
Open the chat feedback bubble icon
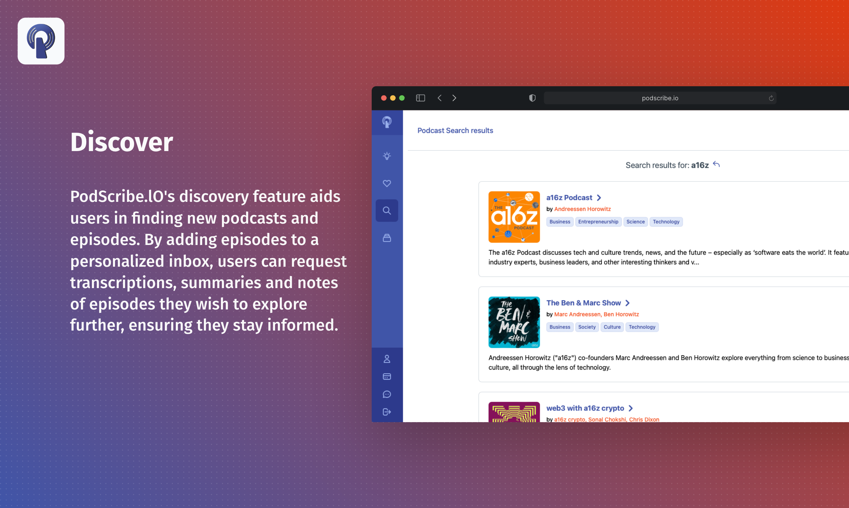click(x=387, y=394)
